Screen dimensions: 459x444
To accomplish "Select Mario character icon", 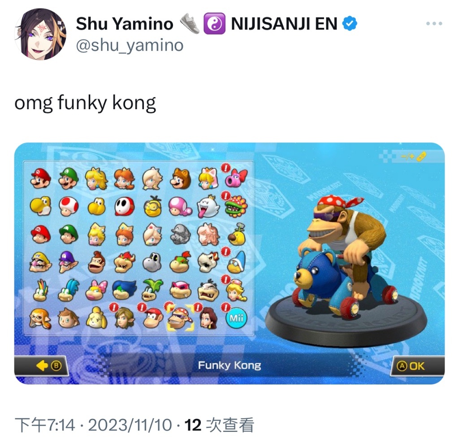I will (x=40, y=178).
